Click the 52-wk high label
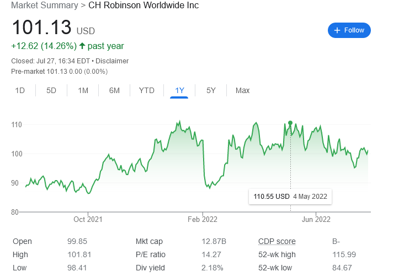404x277 pixels. pyautogui.click(x=277, y=254)
